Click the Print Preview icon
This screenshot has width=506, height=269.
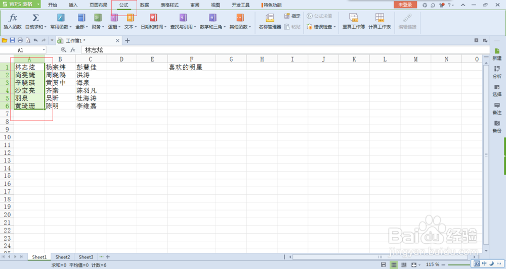click(x=28, y=40)
